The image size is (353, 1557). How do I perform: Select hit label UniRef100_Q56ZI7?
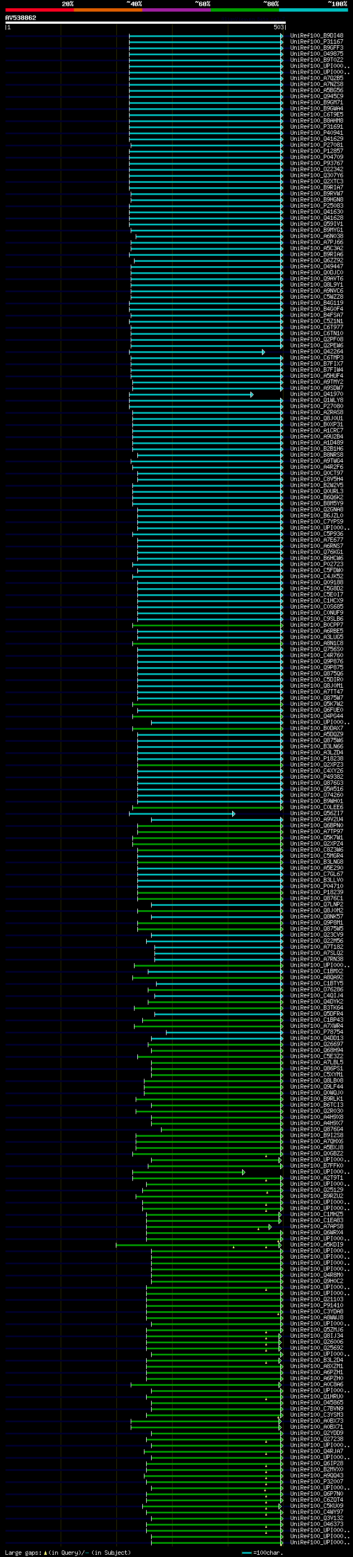317,813
